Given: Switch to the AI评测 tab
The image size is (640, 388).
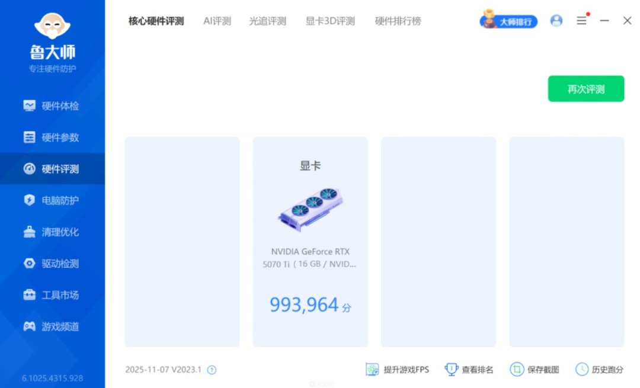Looking at the screenshot, I should pos(217,21).
